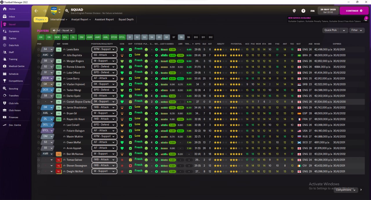Toggle selection circle for Folarin Balogun
This screenshot has width=371, height=200.
point(39,131)
